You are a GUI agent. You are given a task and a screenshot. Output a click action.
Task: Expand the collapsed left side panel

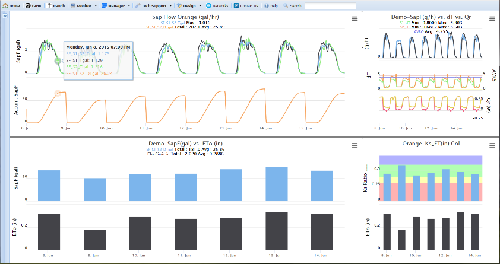5,16
